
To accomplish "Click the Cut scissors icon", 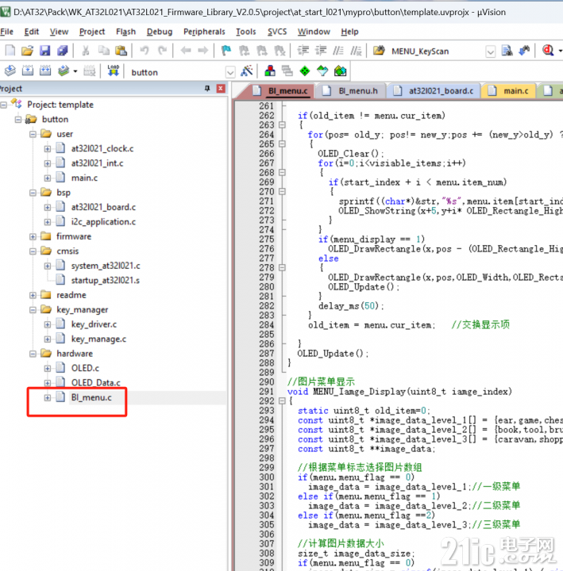I will 86,50.
